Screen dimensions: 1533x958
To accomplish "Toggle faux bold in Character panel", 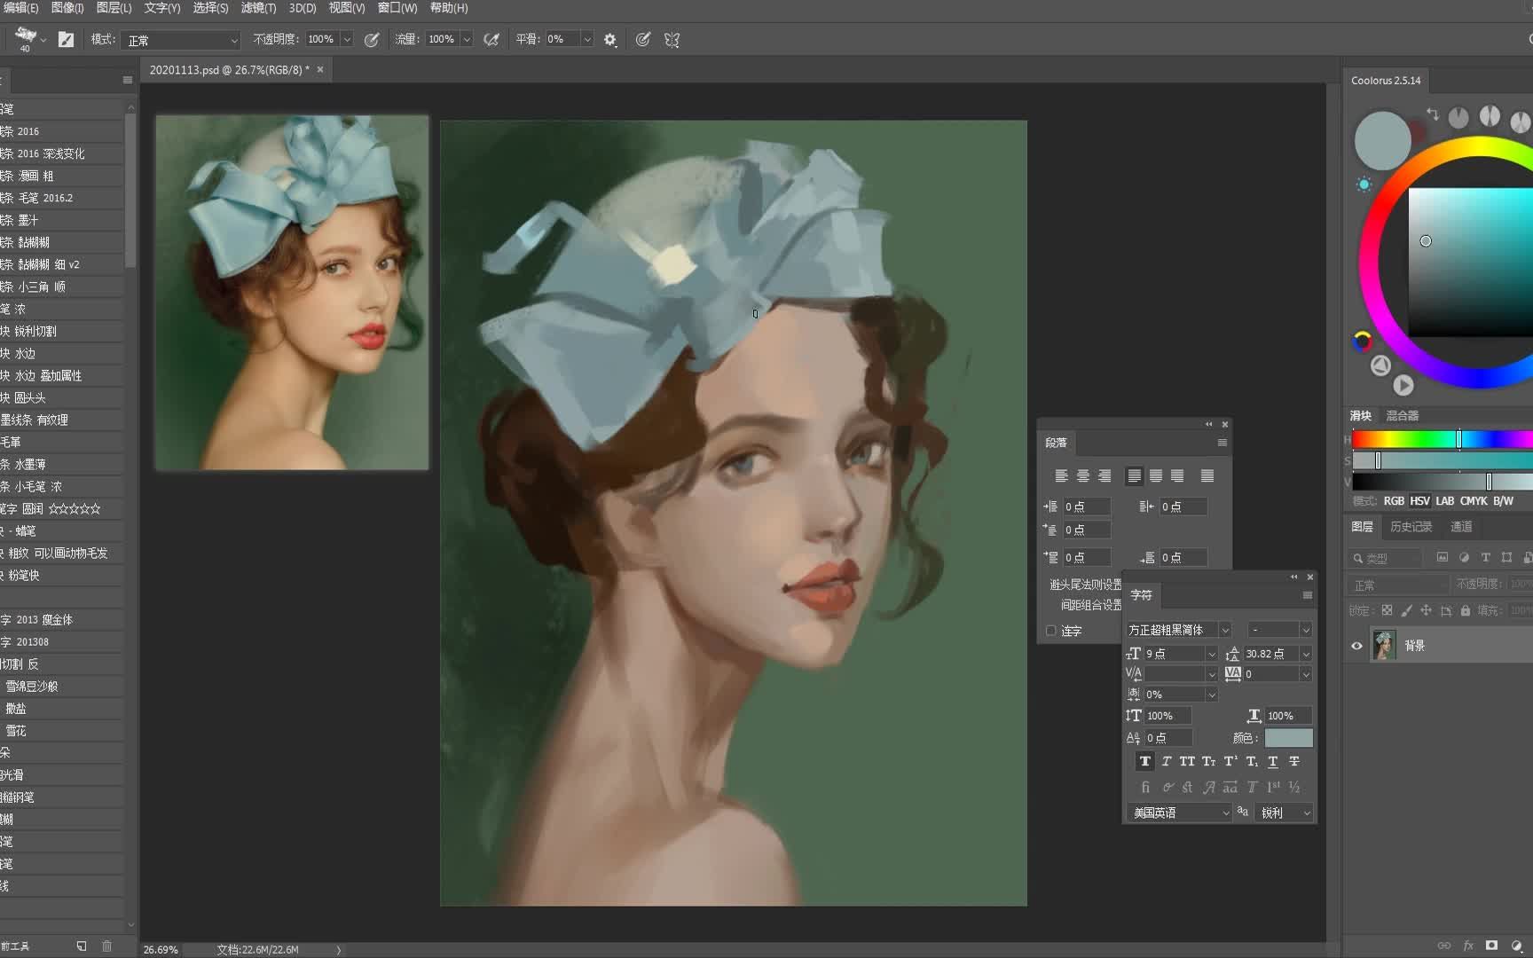I will click(x=1144, y=761).
